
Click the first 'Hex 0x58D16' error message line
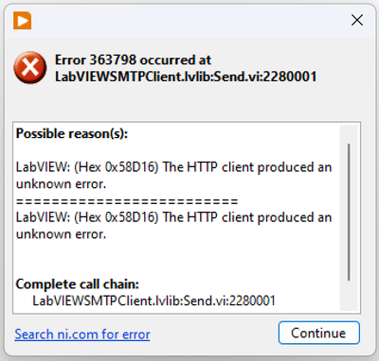[x=174, y=167]
